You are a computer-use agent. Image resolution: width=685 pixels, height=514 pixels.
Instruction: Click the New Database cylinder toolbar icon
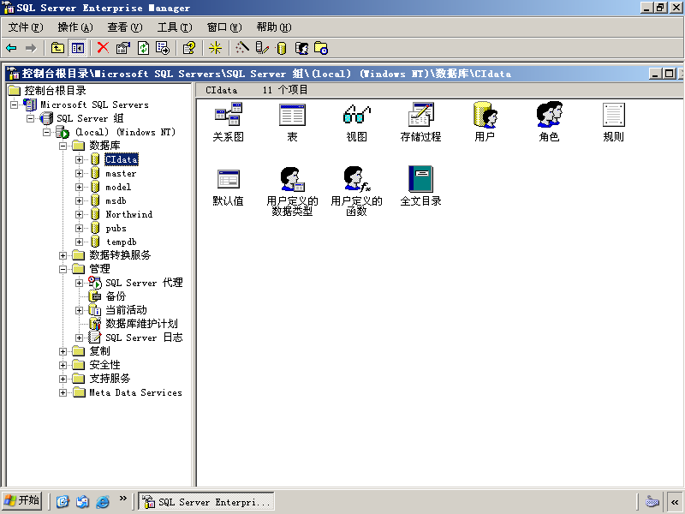pos(282,48)
